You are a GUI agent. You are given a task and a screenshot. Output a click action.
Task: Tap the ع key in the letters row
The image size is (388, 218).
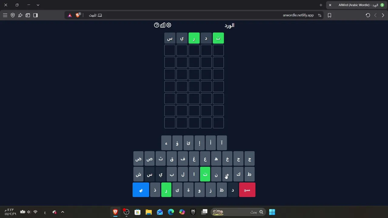coord(205,159)
